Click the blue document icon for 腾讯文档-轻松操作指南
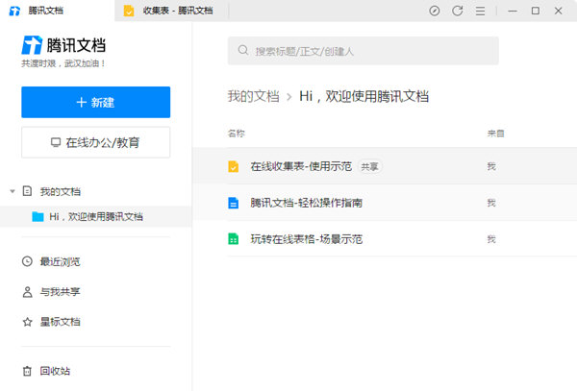This screenshot has width=577, height=391. (x=233, y=203)
